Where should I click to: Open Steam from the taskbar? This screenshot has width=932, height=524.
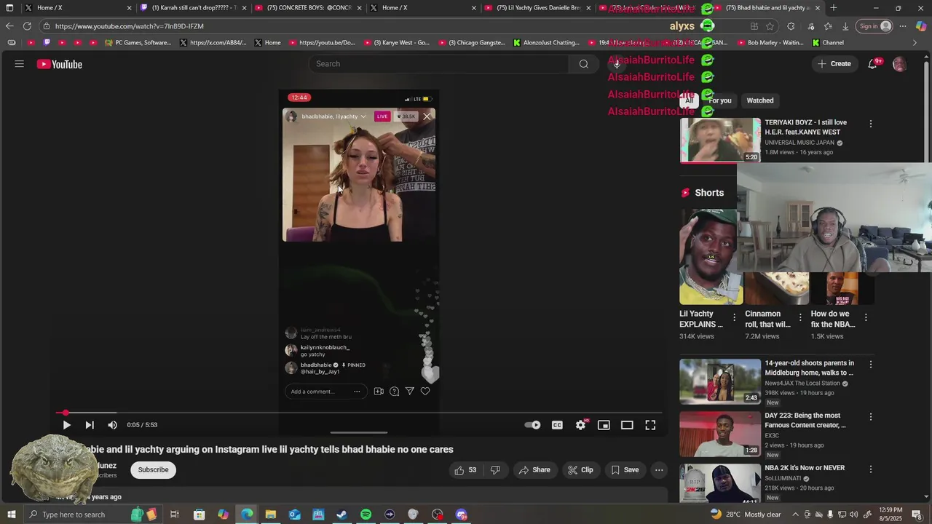(341, 515)
